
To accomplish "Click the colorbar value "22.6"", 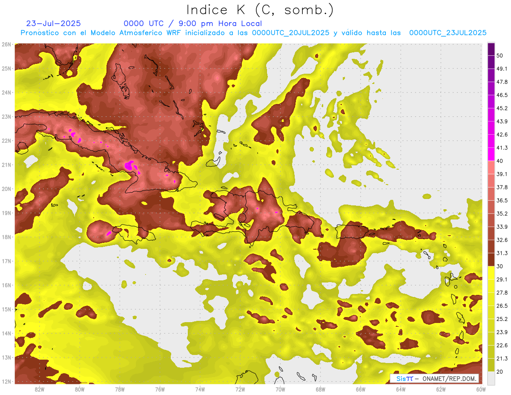I will point(502,346).
